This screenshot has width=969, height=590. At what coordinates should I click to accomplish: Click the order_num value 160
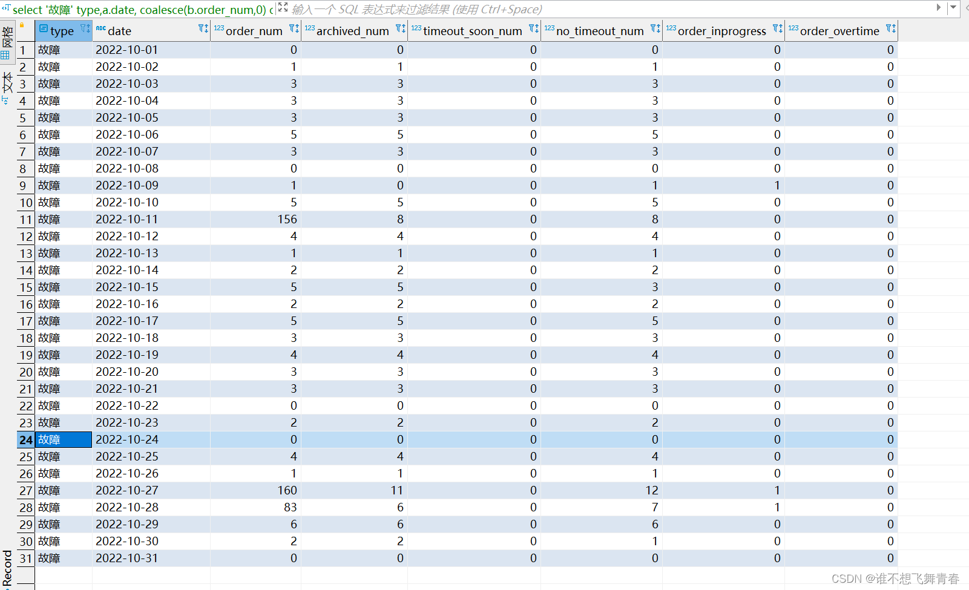(x=255, y=490)
